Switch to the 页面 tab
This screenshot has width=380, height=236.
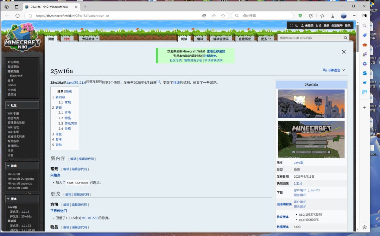51,39
